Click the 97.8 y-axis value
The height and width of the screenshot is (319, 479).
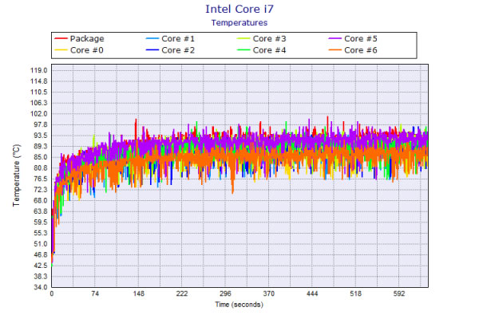pos(39,124)
